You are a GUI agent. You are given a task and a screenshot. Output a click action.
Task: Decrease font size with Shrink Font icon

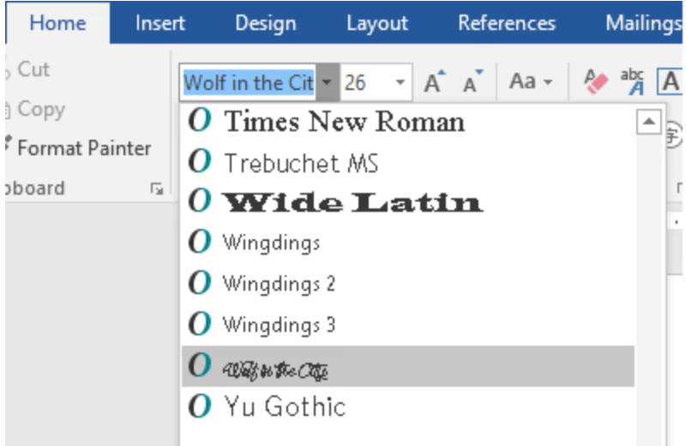coord(472,81)
